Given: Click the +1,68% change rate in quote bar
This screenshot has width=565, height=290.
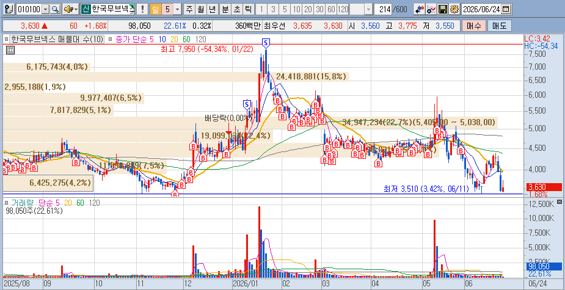Looking at the screenshot, I should coord(95,26).
